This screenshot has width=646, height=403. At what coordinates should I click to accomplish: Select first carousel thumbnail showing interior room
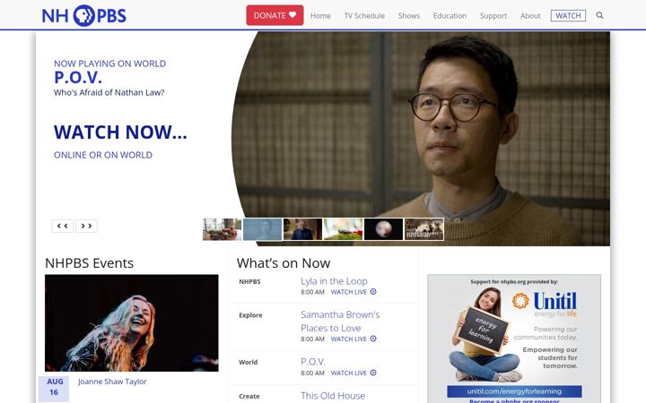click(x=223, y=229)
